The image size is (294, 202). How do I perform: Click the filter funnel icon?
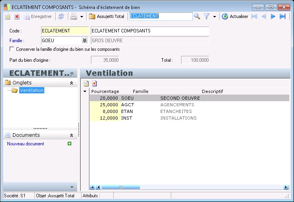(207, 16)
